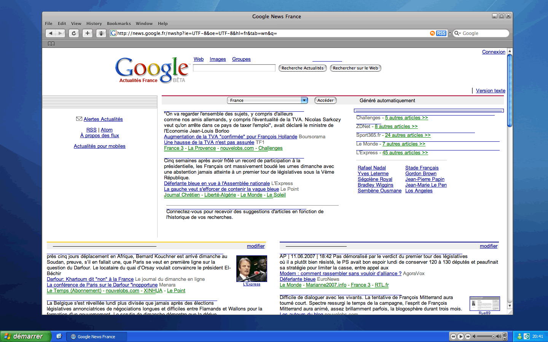
Task: Open the Rafael Nadal topic link
Action: pyautogui.click(x=372, y=168)
